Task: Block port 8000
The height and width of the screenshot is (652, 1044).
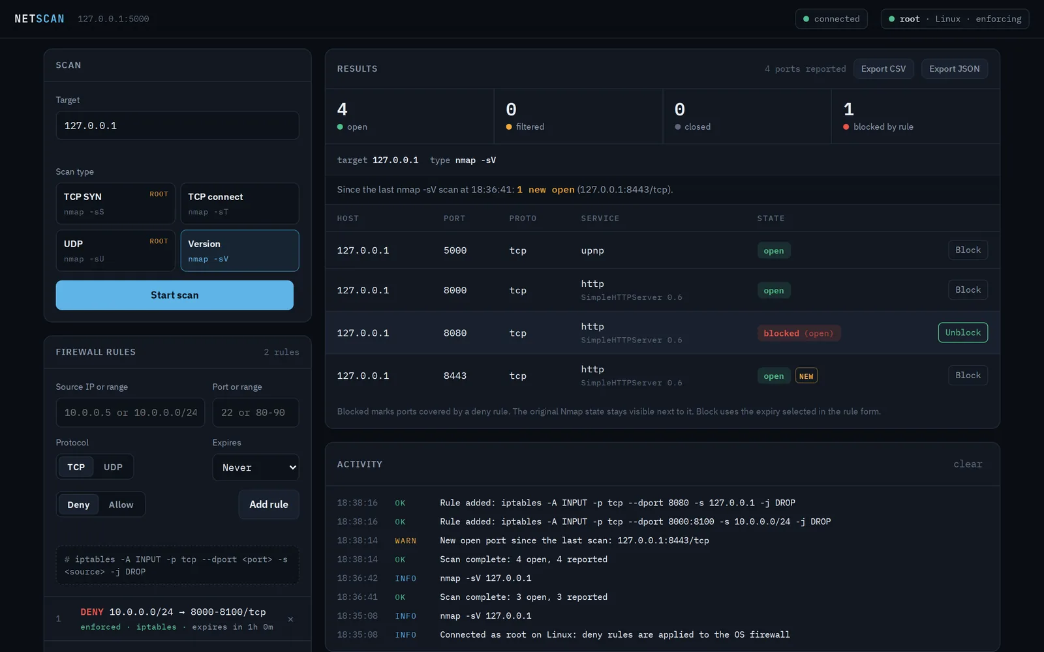Action: pyautogui.click(x=968, y=290)
